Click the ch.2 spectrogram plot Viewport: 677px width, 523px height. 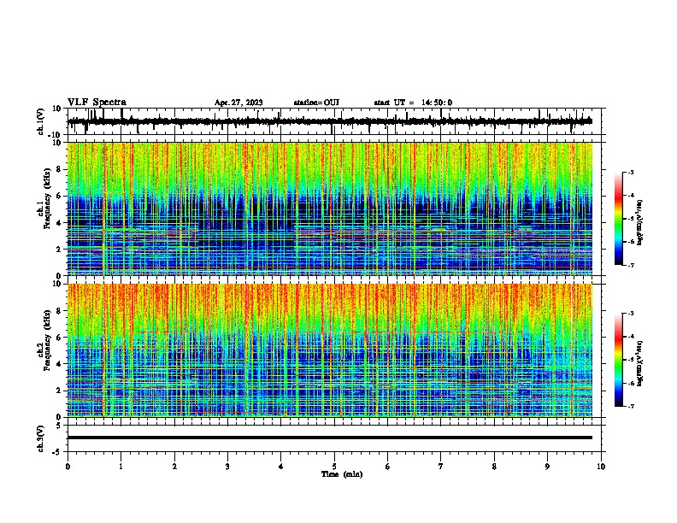[x=330, y=350]
